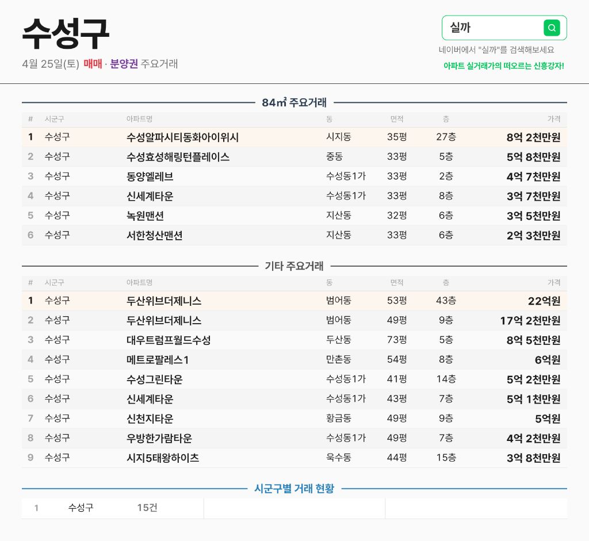Click the 44평 area cell

point(397,457)
